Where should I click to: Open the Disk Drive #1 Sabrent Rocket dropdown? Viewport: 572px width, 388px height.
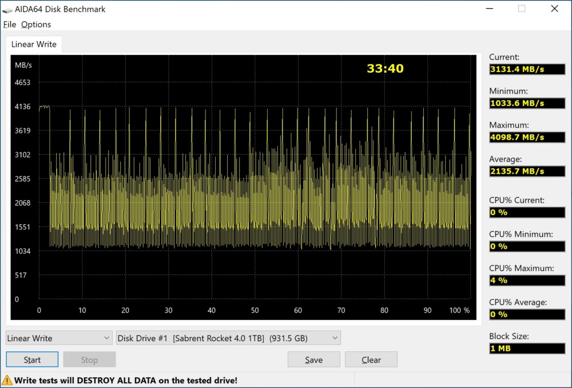(228, 338)
